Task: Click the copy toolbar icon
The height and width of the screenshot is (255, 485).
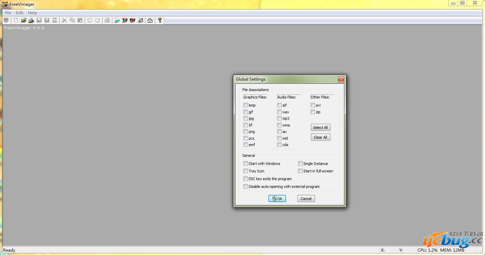Action: 72,20
